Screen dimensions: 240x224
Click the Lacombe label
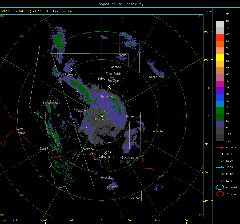point(115,67)
